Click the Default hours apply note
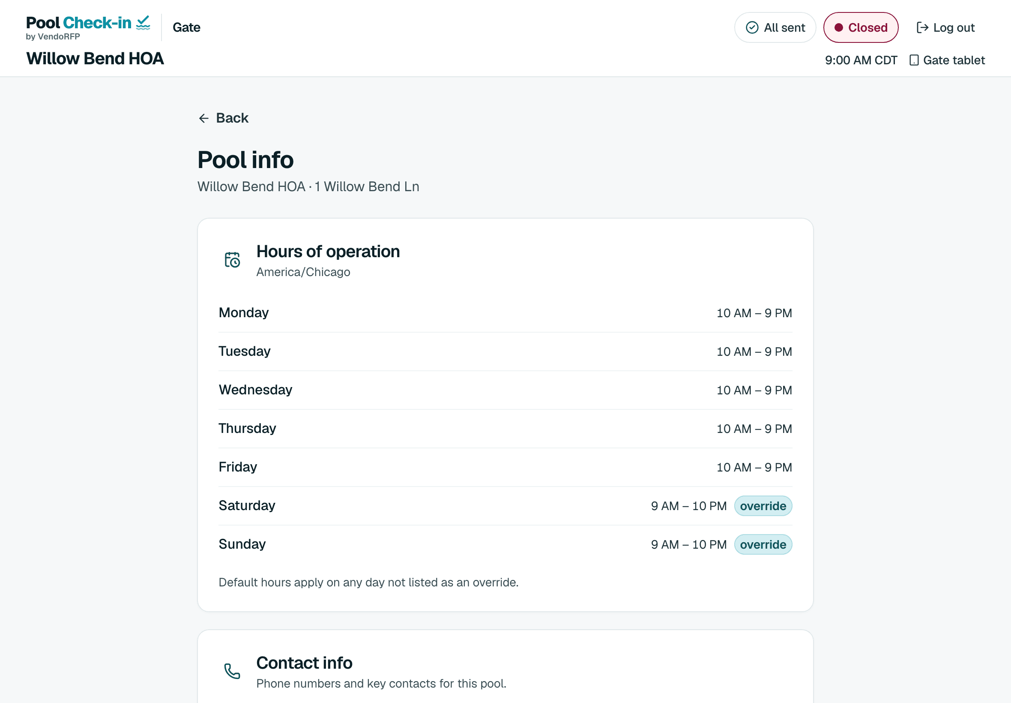The image size is (1011, 703). [368, 583]
